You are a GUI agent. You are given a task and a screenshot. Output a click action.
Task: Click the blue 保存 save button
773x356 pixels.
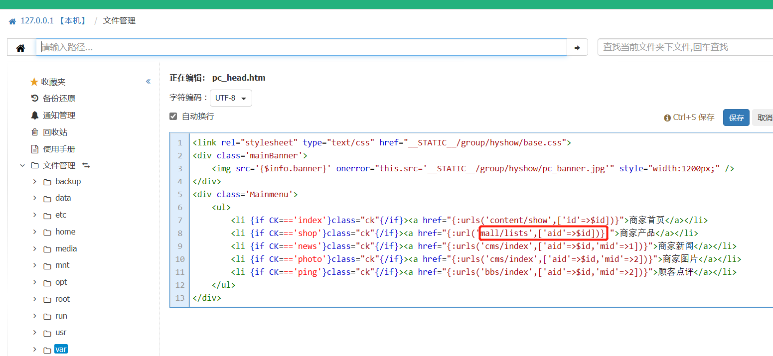pos(736,118)
